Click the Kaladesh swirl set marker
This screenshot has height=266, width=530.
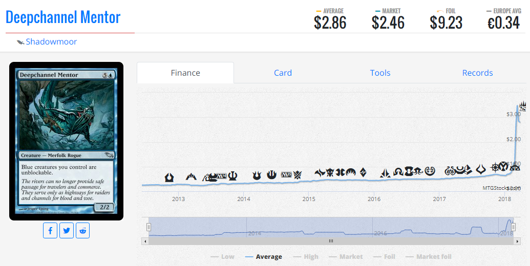click(430, 171)
